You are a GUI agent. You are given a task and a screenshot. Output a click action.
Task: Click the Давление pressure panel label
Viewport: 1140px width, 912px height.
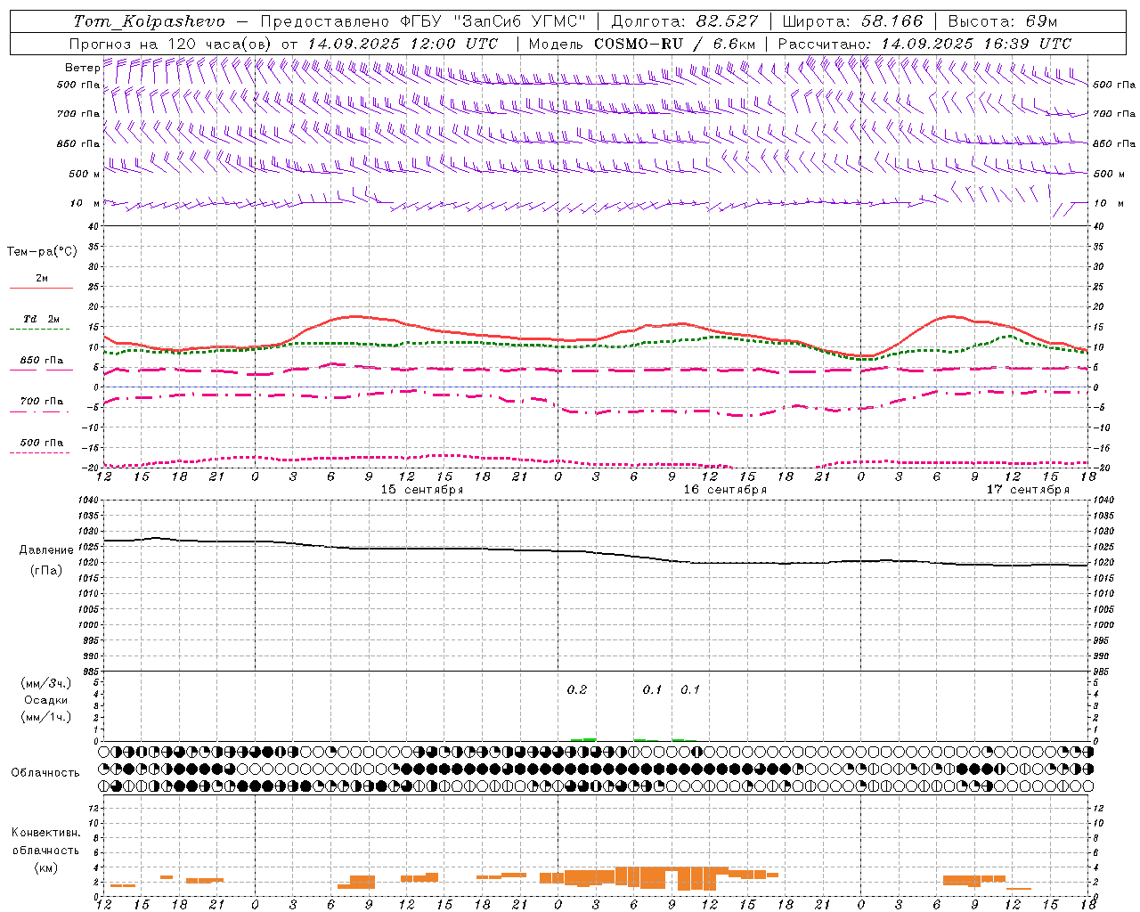(x=45, y=550)
